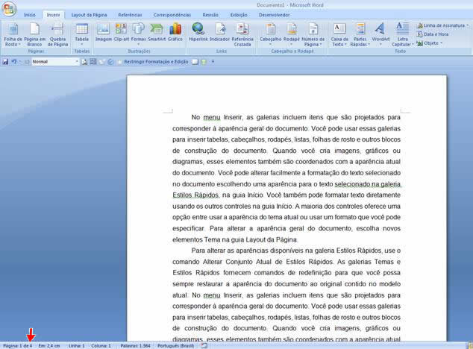This screenshot has width=473, height=349.
Task: Insert a Quebra de Página
Action: coord(57,35)
